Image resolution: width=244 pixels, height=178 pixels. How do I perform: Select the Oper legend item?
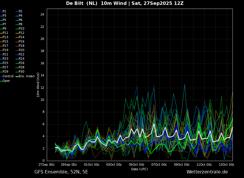tap(5, 81)
